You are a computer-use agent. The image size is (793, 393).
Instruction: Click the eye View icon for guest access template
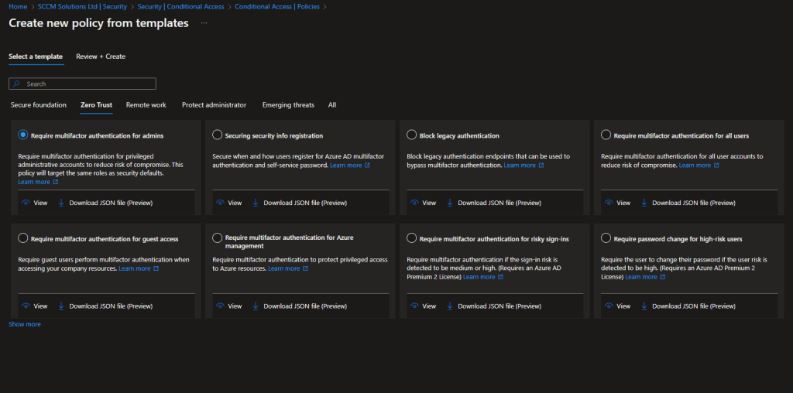click(26, 306)
